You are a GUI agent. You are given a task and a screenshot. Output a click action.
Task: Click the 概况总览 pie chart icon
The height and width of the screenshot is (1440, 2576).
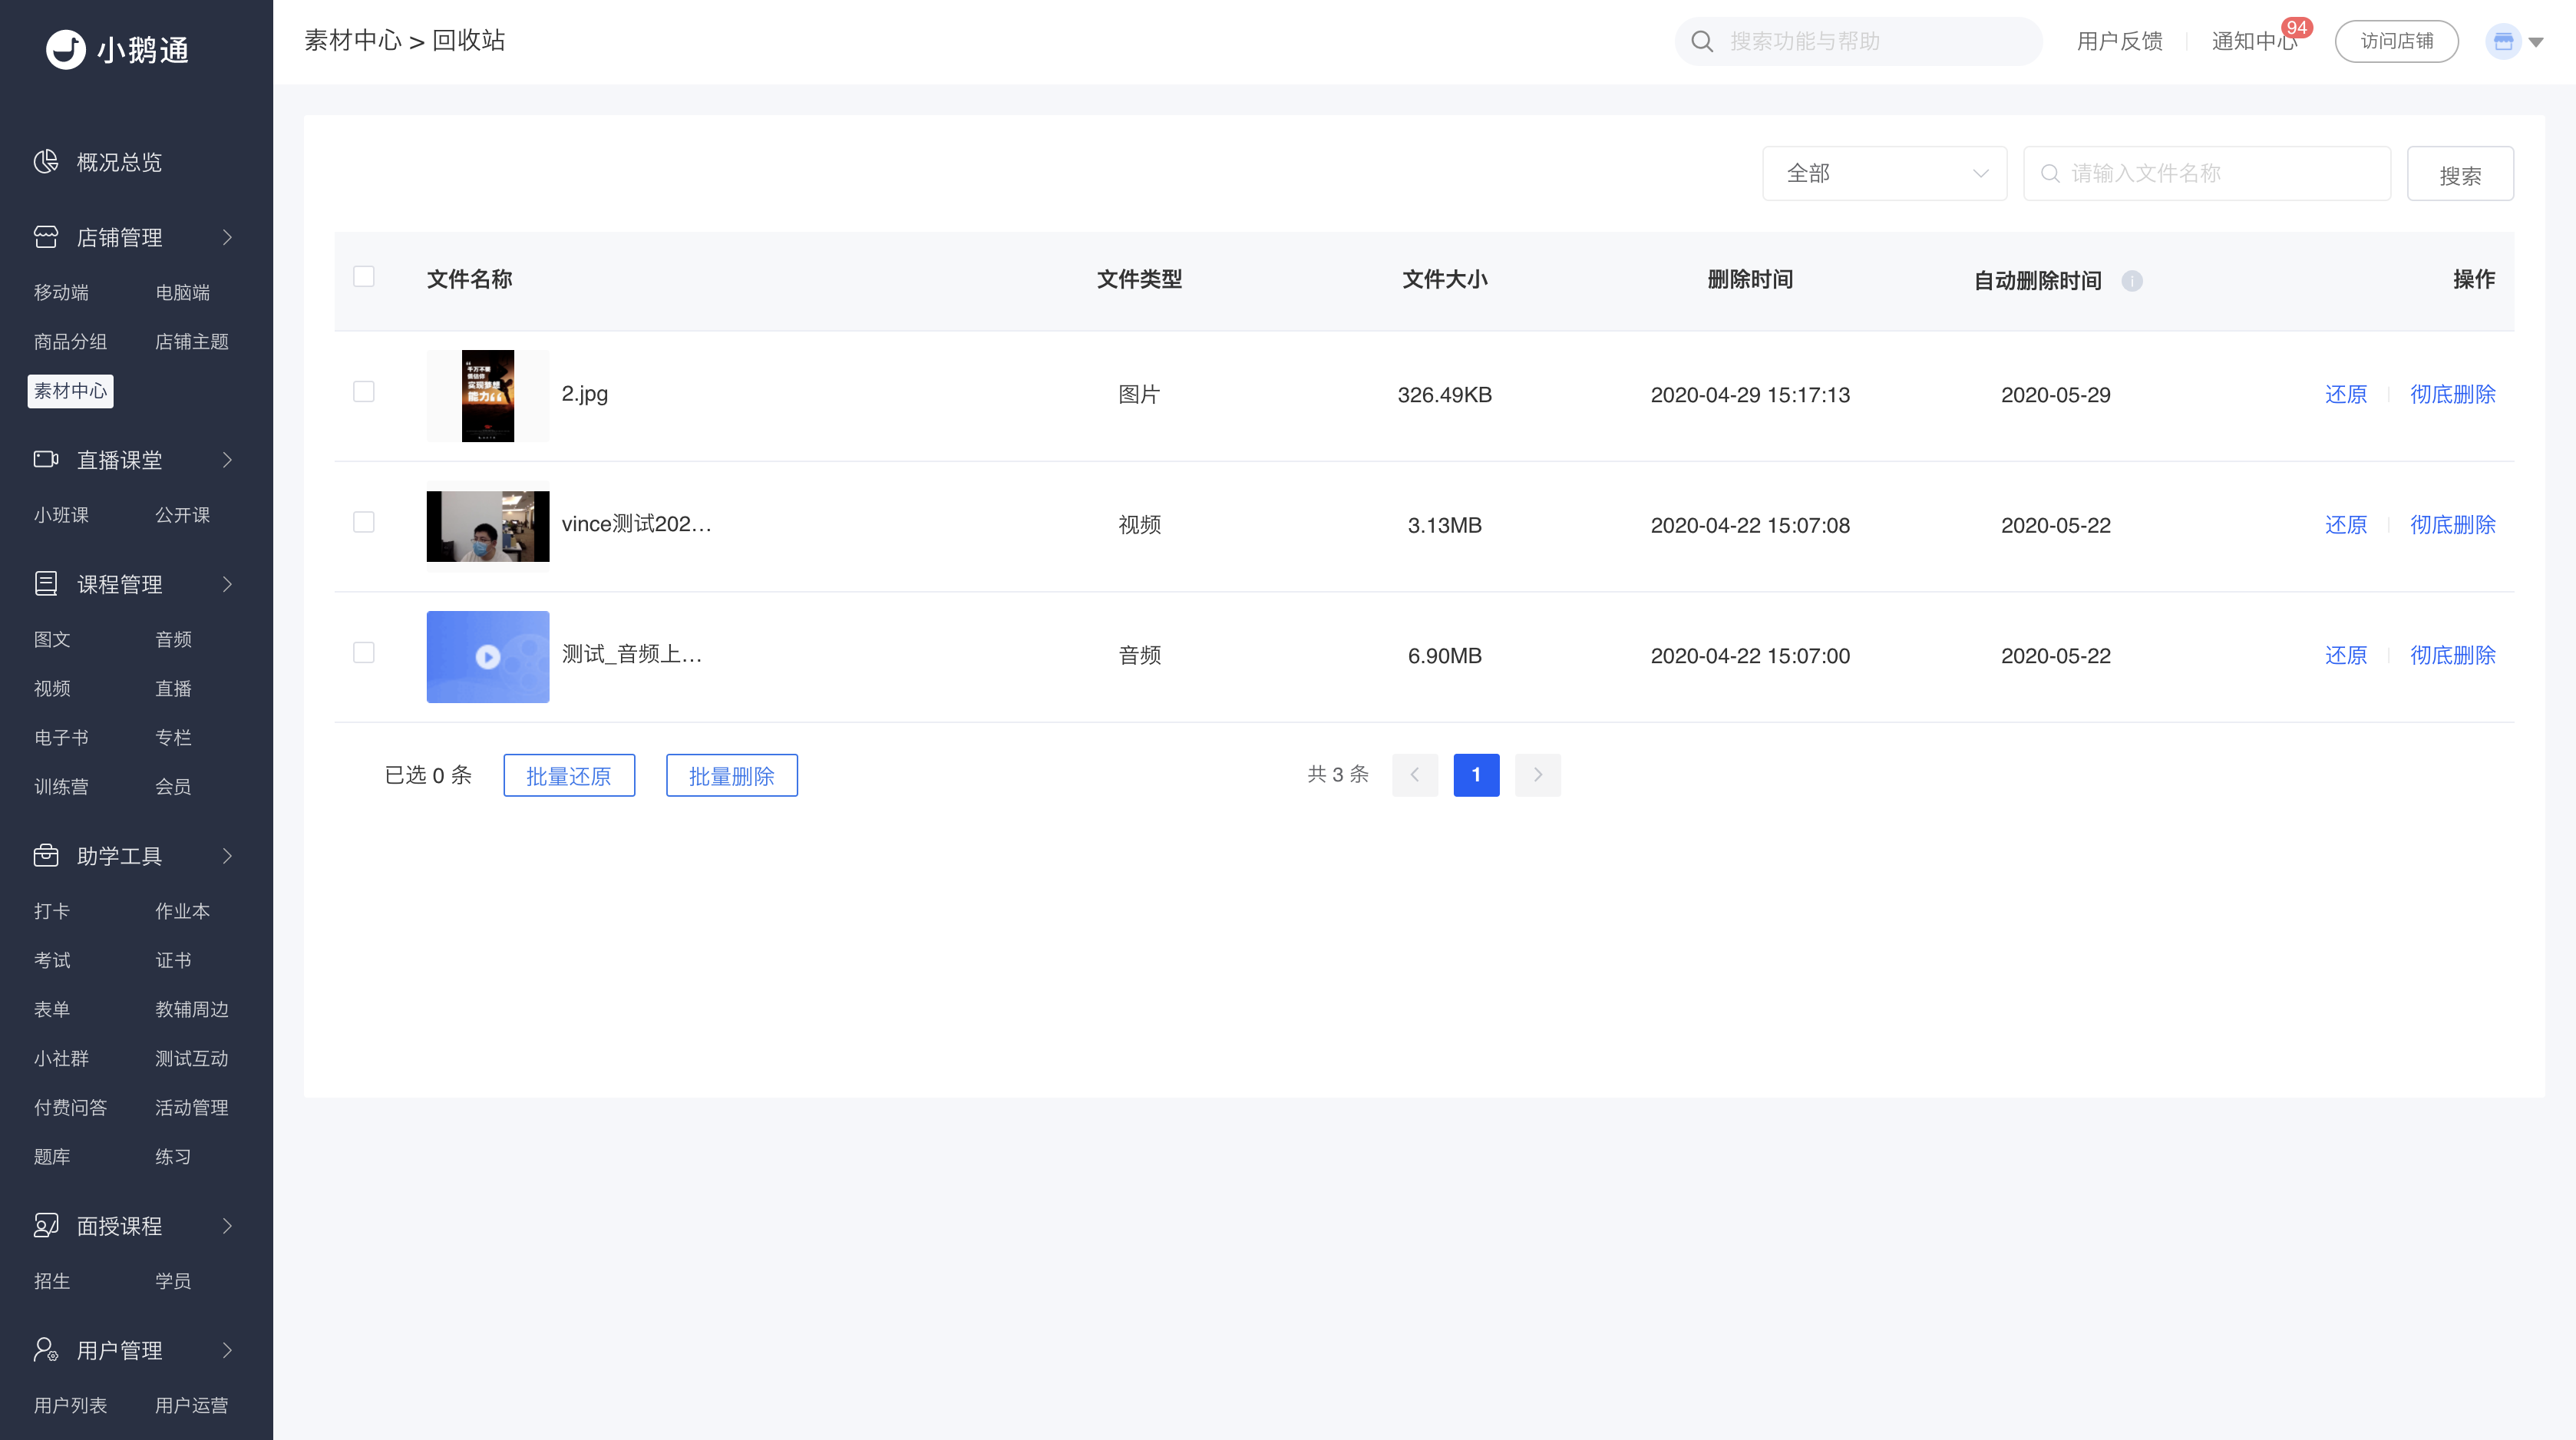click(46, 162)
